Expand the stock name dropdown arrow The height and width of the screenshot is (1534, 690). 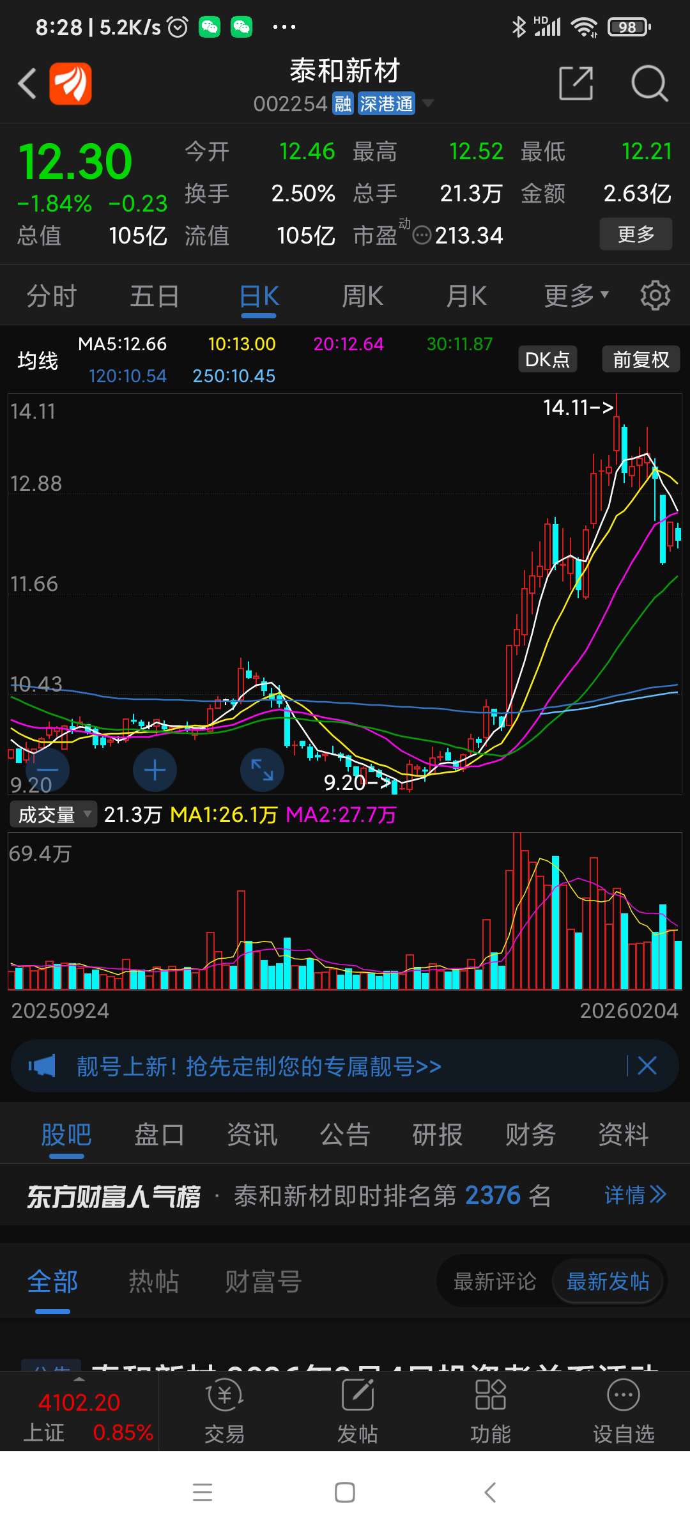428,103
